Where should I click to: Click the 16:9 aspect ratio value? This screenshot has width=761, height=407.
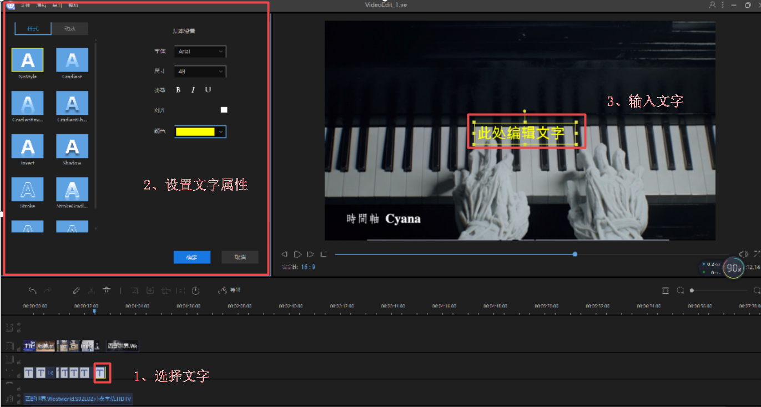309,267
